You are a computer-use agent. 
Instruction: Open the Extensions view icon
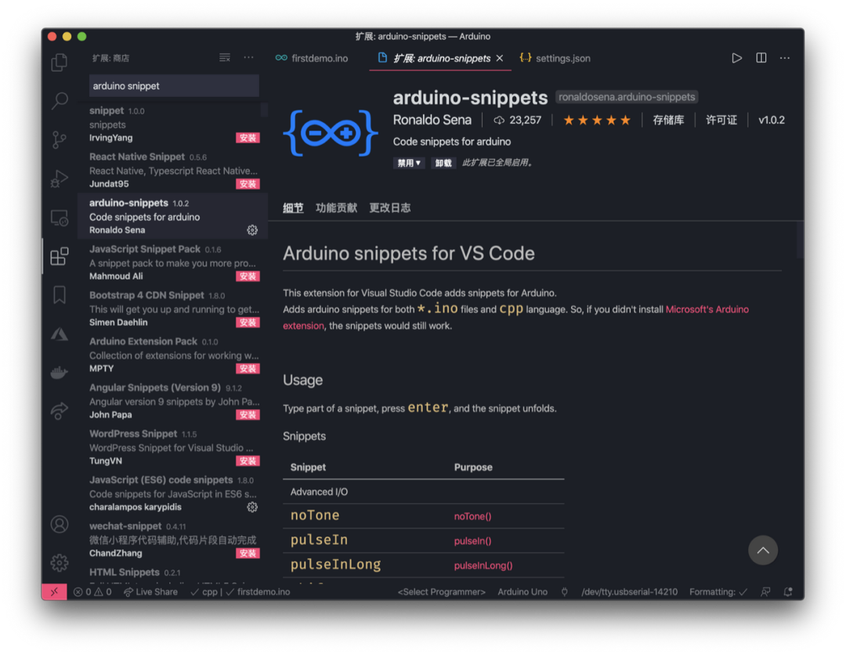pos(60,256)
